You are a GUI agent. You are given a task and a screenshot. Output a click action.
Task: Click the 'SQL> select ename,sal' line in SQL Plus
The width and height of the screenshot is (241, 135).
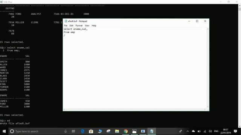(15, 48)
